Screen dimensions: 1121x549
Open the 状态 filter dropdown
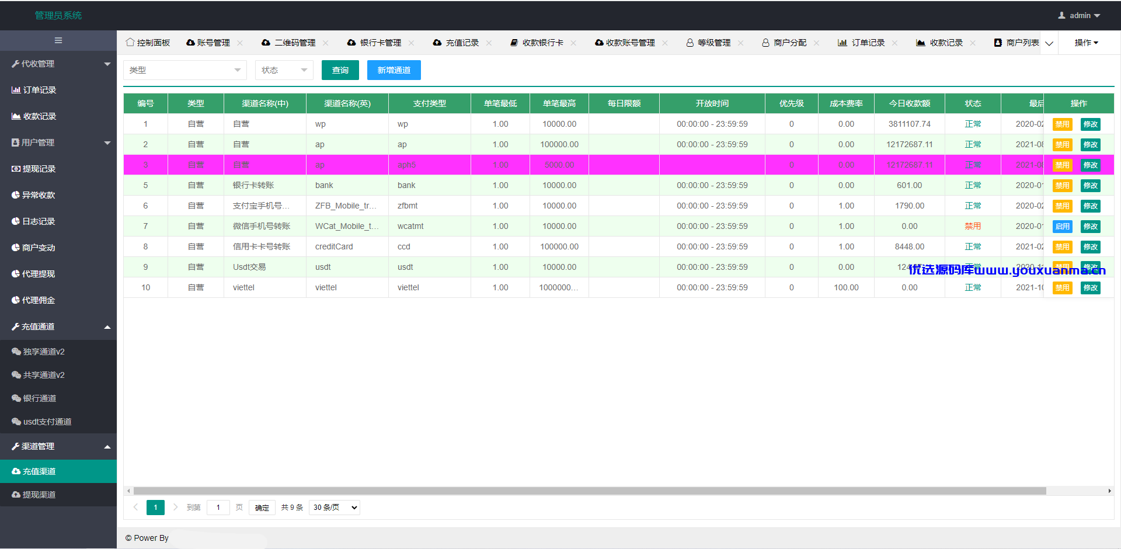(284, 70)
